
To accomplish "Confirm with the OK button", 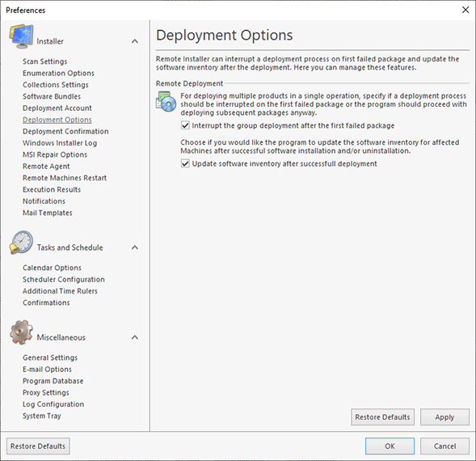I will (390, 446).
